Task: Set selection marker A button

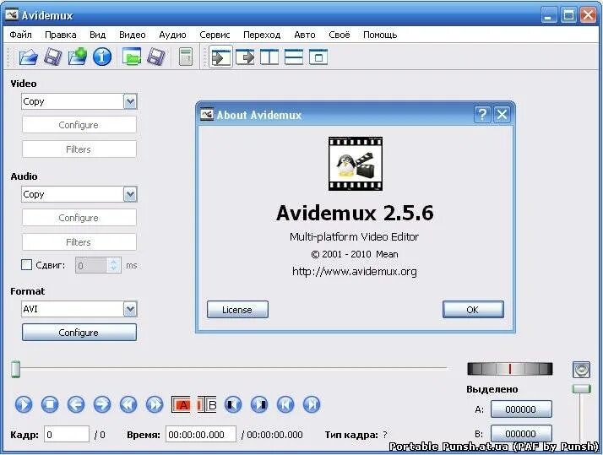Action: point(181,404)
